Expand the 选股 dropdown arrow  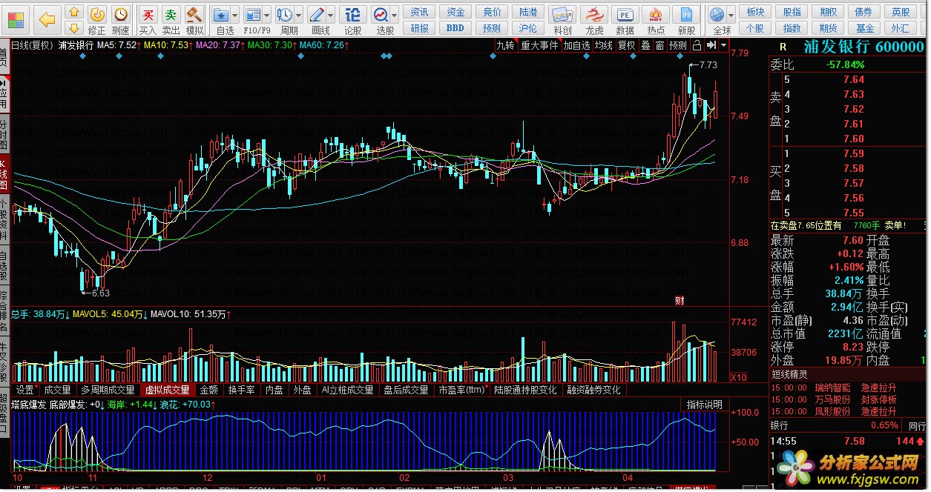(395, 15)
